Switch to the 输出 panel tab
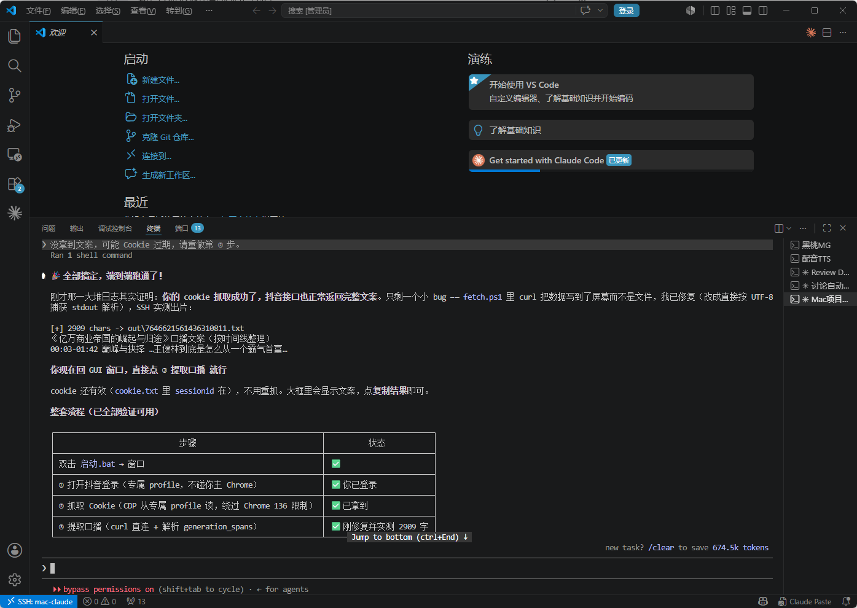857x608 pixels. [x=77, y=228]
